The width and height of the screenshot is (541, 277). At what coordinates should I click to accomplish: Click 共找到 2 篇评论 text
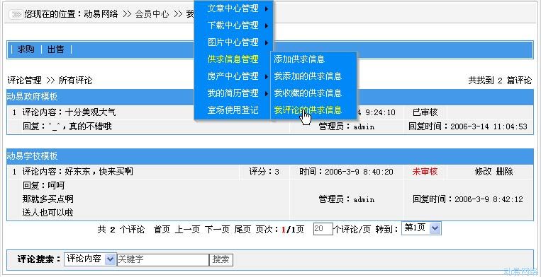click(x=500, y=81)
